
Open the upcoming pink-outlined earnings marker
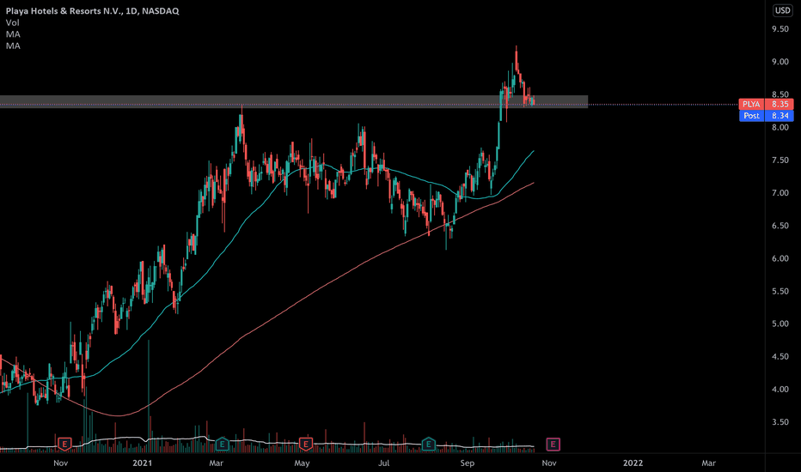(x=553, y=444)
